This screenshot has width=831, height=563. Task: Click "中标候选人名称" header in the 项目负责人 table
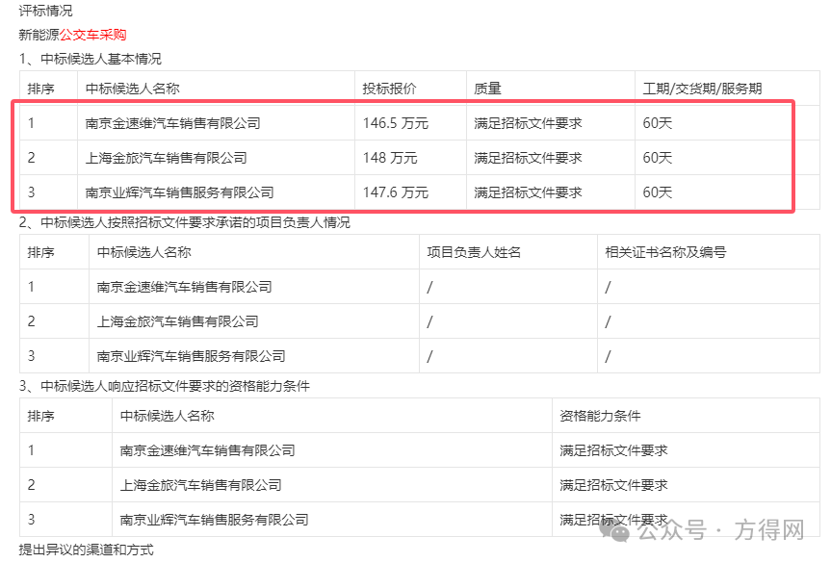click(144, 252)
